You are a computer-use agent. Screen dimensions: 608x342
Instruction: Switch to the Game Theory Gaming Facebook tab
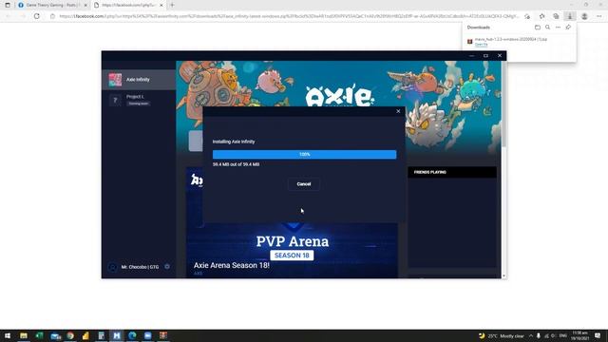coord(52,5)
